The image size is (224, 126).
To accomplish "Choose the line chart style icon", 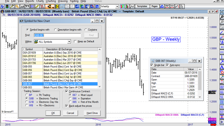I will (x=132, y=6).
